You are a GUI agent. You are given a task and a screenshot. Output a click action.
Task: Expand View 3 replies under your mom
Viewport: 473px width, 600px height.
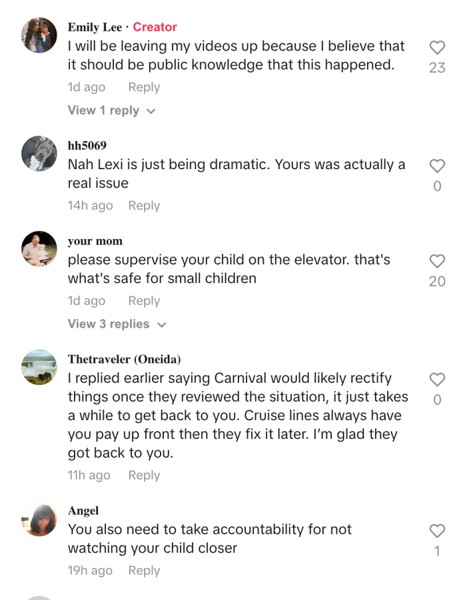point(117,324)
